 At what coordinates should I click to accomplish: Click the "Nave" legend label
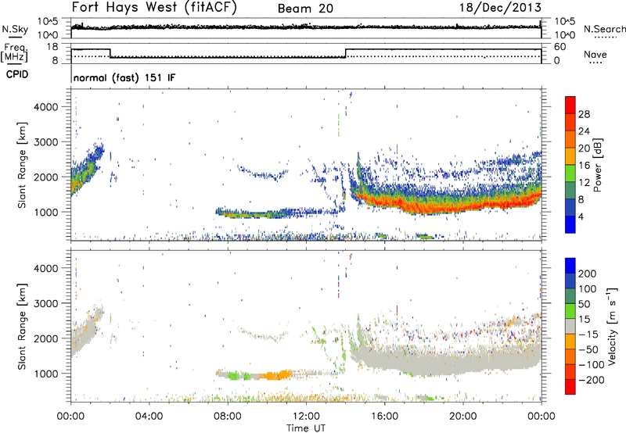595,54
